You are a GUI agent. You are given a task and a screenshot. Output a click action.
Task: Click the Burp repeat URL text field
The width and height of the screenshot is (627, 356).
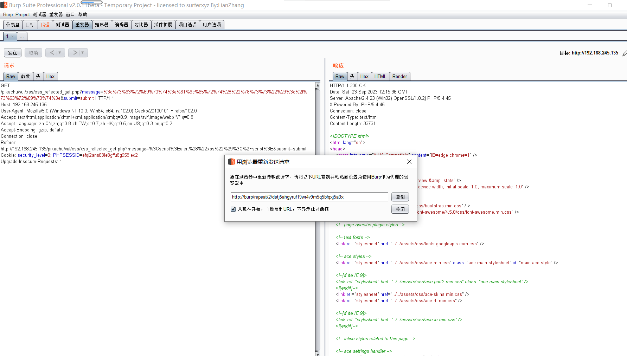309,197
